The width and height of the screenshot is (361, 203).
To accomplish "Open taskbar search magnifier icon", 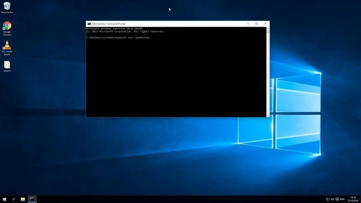I will pyautogui.click(x=14, y=199).
